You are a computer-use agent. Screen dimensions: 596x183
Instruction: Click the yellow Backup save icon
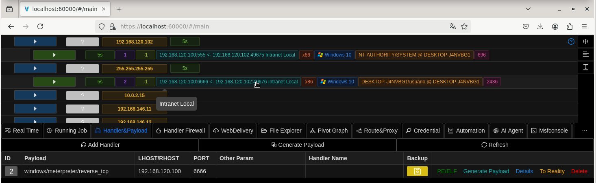click(x=417, y=171)
